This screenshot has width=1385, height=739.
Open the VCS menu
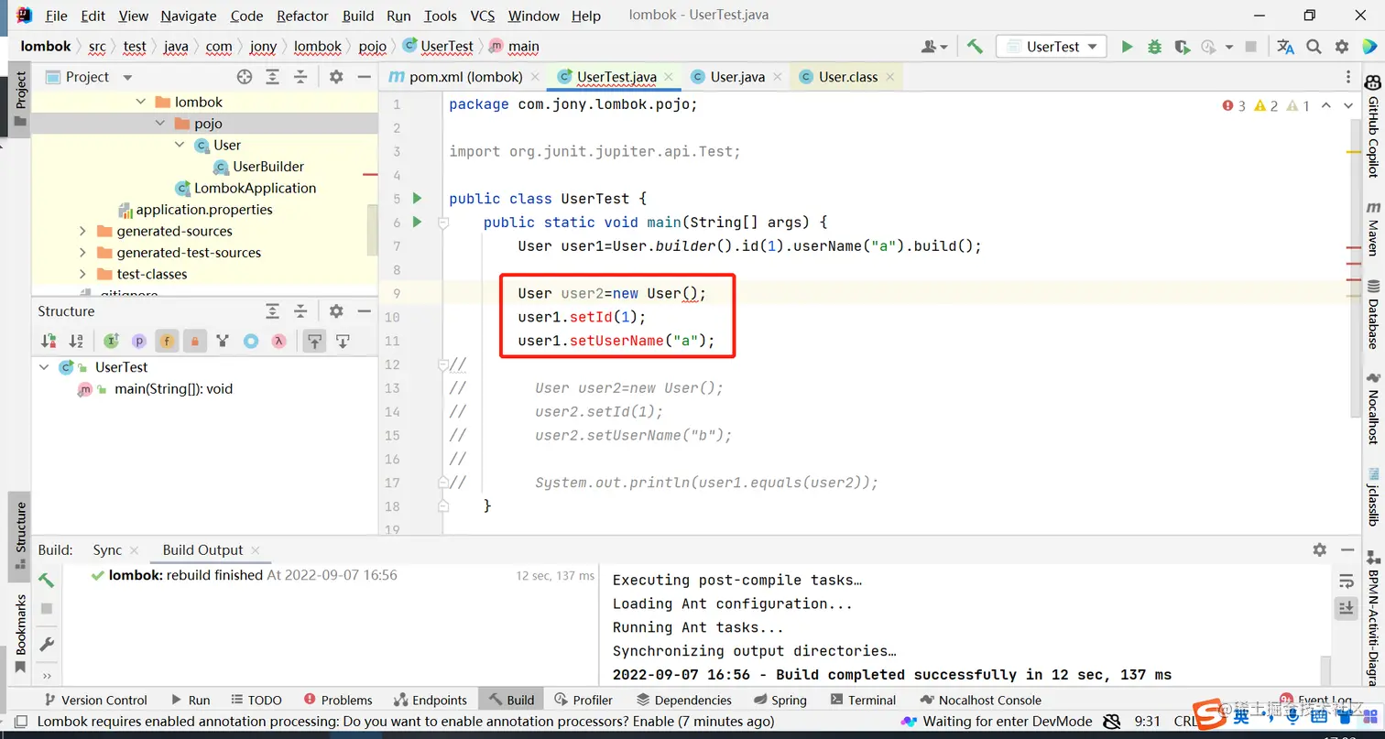tap(483, 16)
